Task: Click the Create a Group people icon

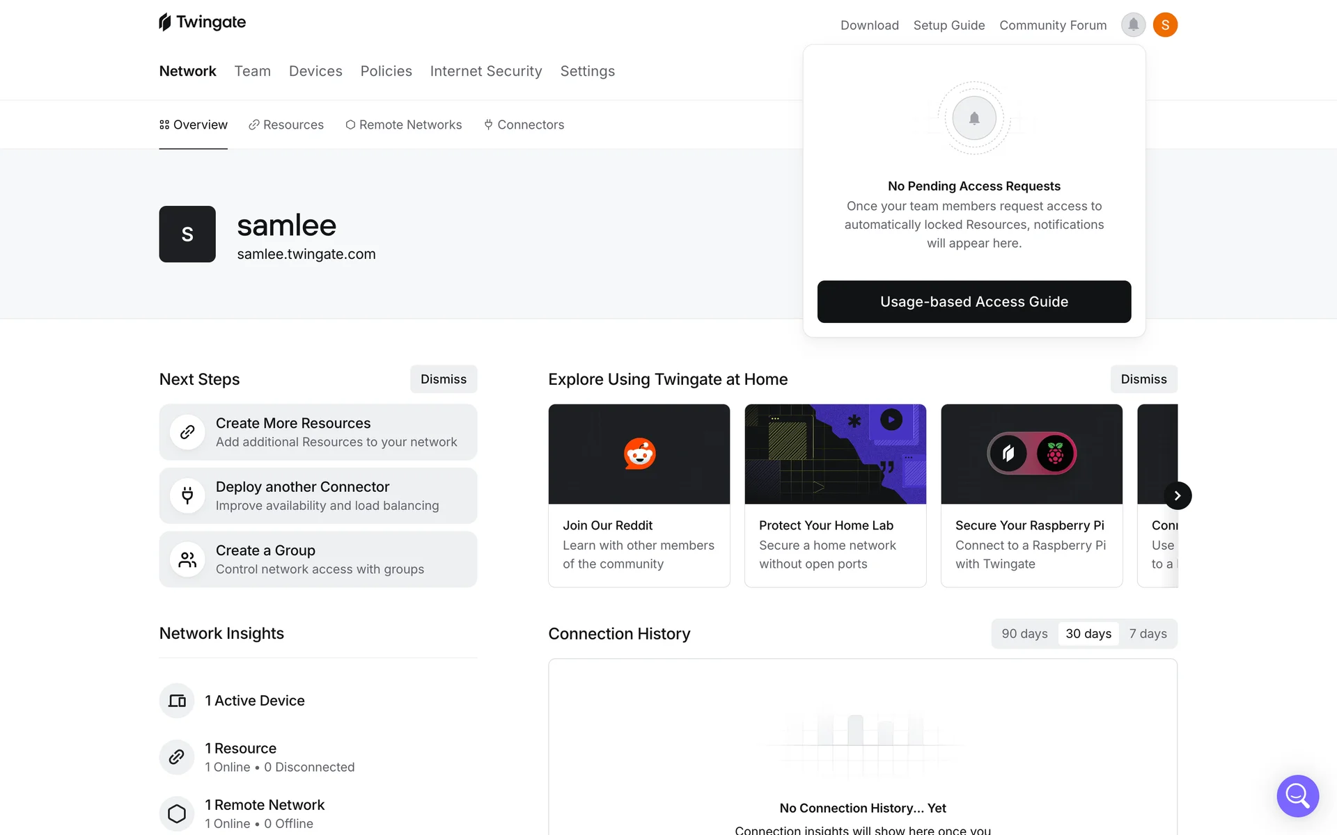Action: click(187, 559)
